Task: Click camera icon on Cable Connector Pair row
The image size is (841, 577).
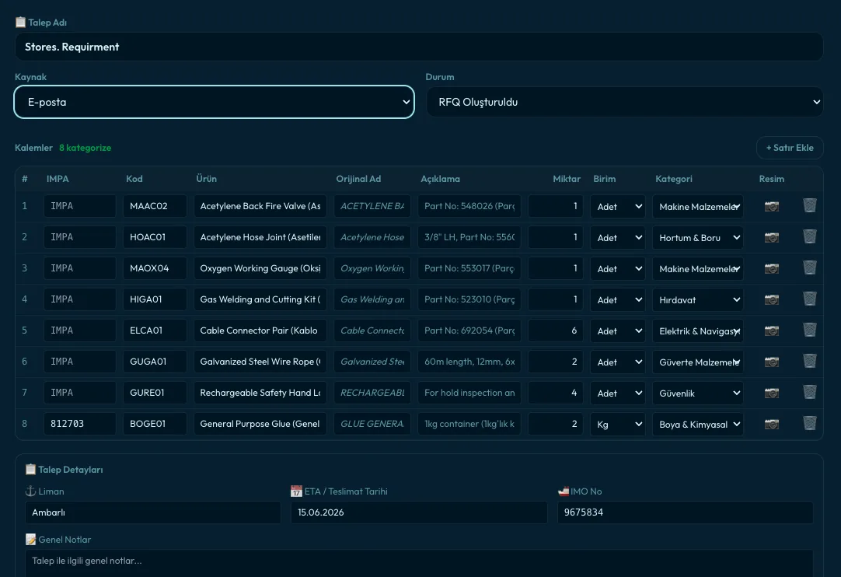Action: tap(771, 330)
